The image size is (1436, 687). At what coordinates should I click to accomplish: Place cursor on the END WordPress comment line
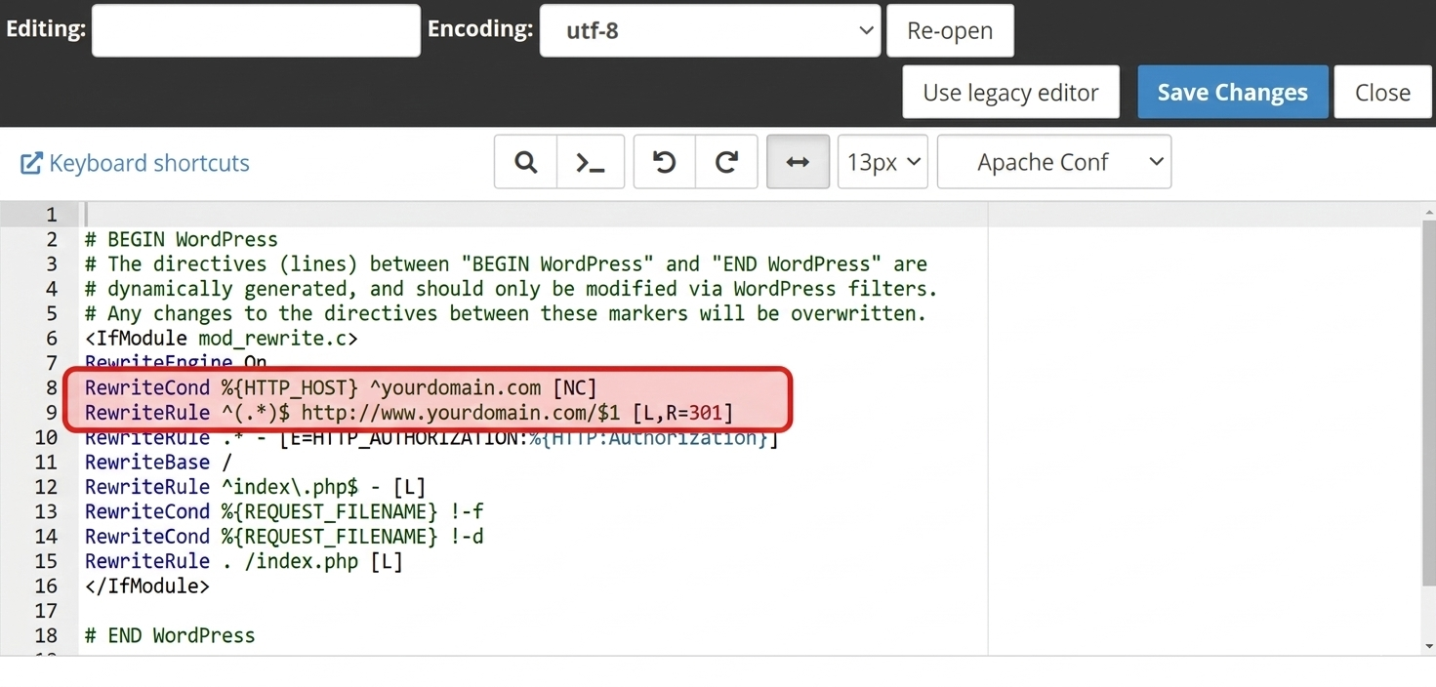(170, 634)
